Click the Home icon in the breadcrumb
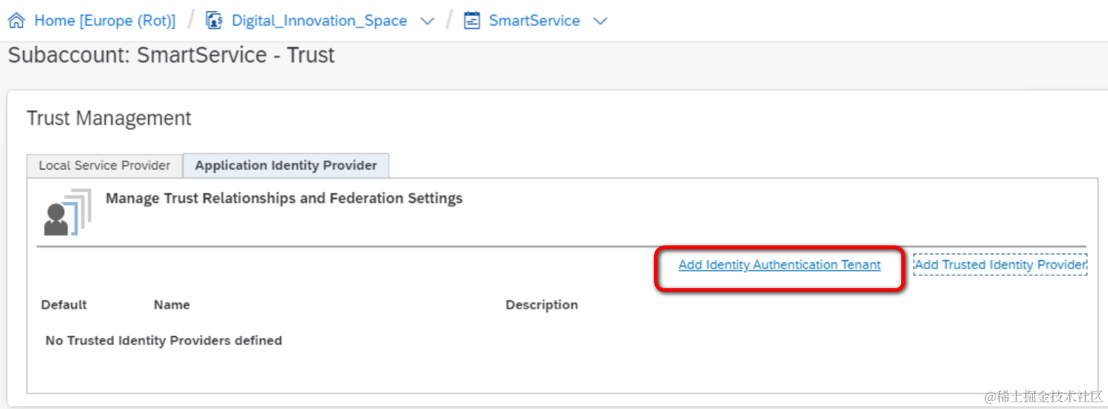Image resolution: width=1108 pixels, height=409 pixels. click(x=17, y=21)
